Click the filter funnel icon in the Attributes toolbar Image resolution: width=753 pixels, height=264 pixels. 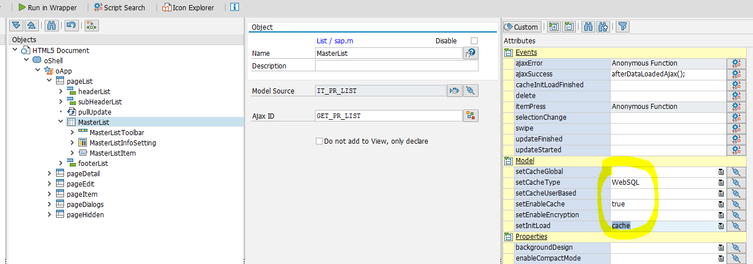click(623, 27)
